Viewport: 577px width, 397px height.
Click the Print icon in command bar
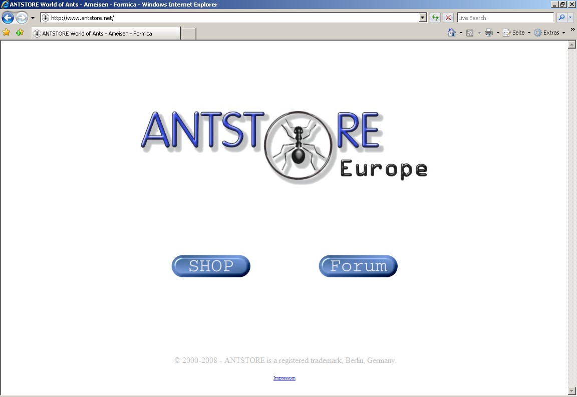489,33
